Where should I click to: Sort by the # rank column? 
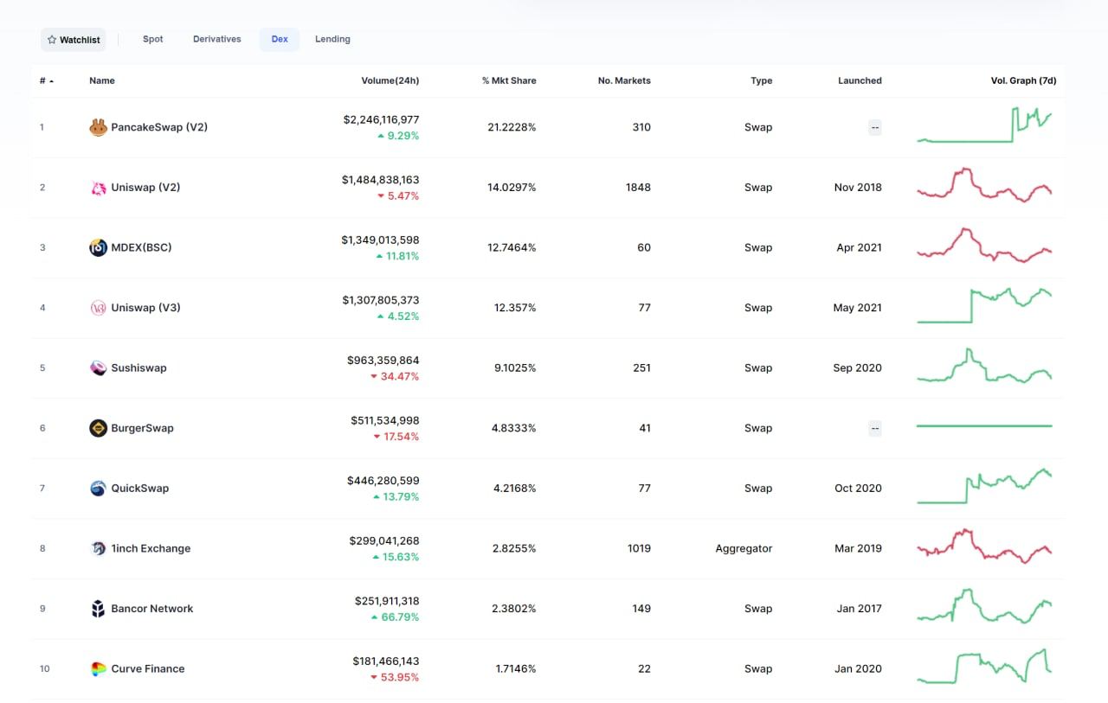[x=46, y=80]
